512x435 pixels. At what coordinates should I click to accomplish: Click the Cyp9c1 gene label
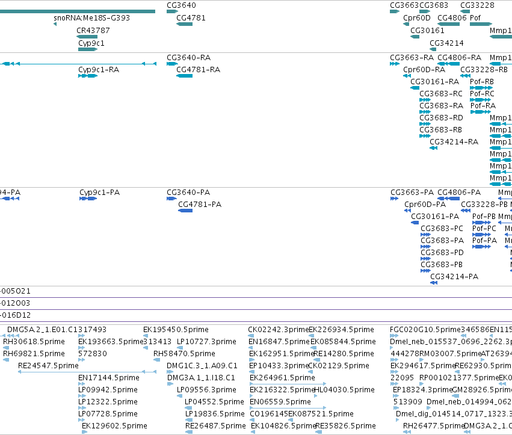coord(91,43)
